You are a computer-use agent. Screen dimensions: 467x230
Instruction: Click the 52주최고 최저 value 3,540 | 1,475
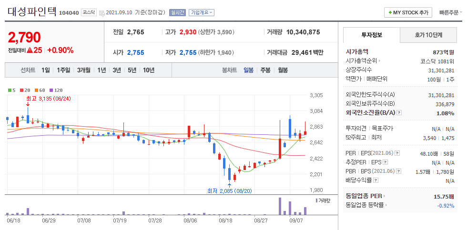click(439, 138)
